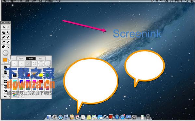
Task: Select the Pencil drawing tool
Action: point(4,37)
